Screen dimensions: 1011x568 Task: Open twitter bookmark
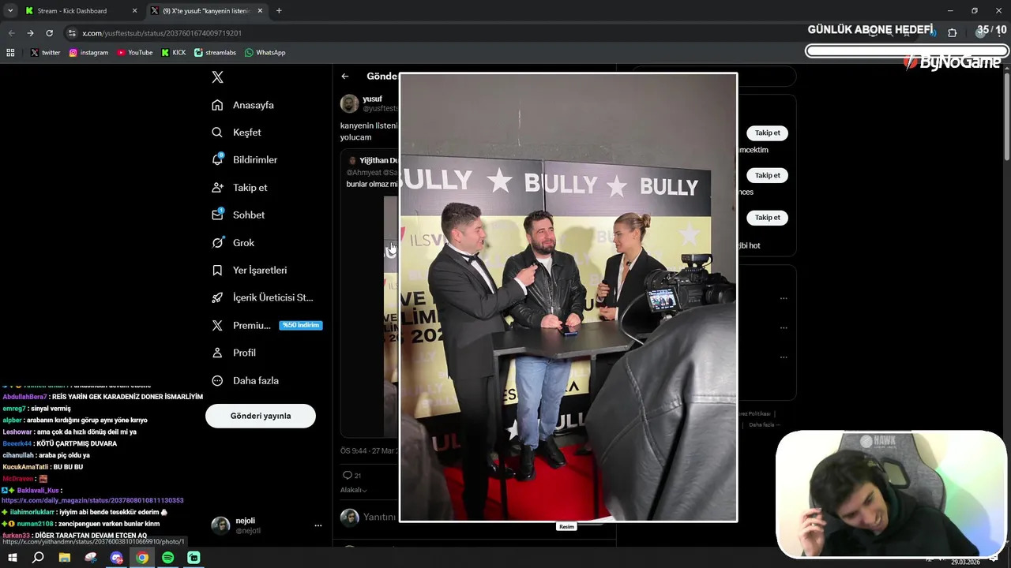[x=45, y=53]
